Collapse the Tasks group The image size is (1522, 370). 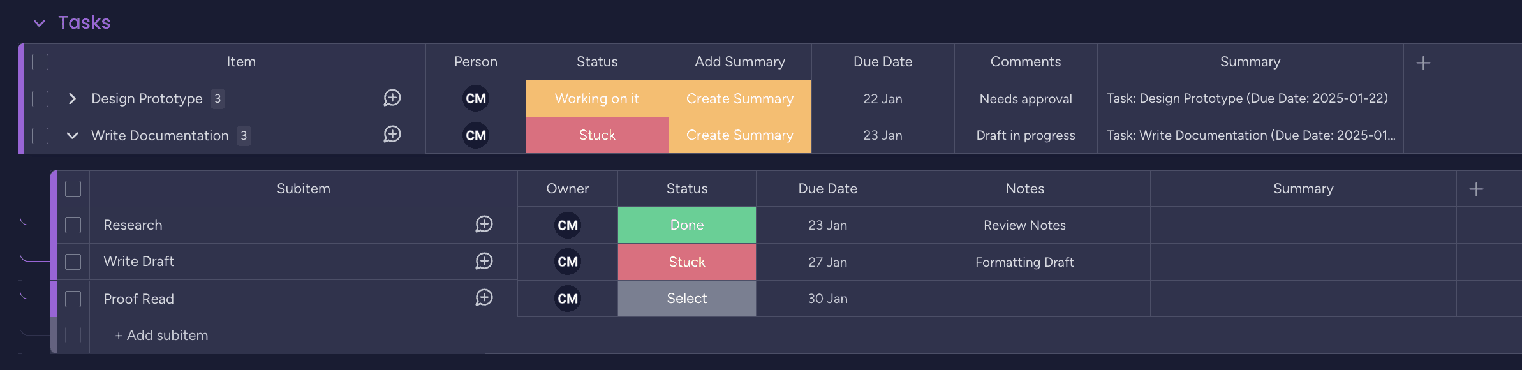[40, 22]
